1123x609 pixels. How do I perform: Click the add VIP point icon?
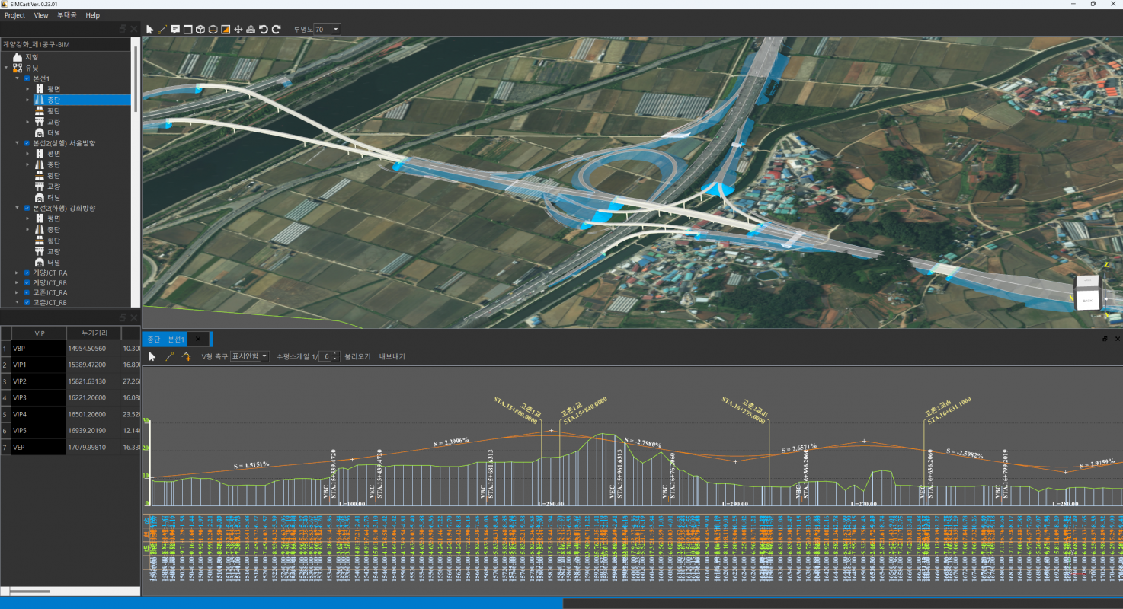pos(186,356)
